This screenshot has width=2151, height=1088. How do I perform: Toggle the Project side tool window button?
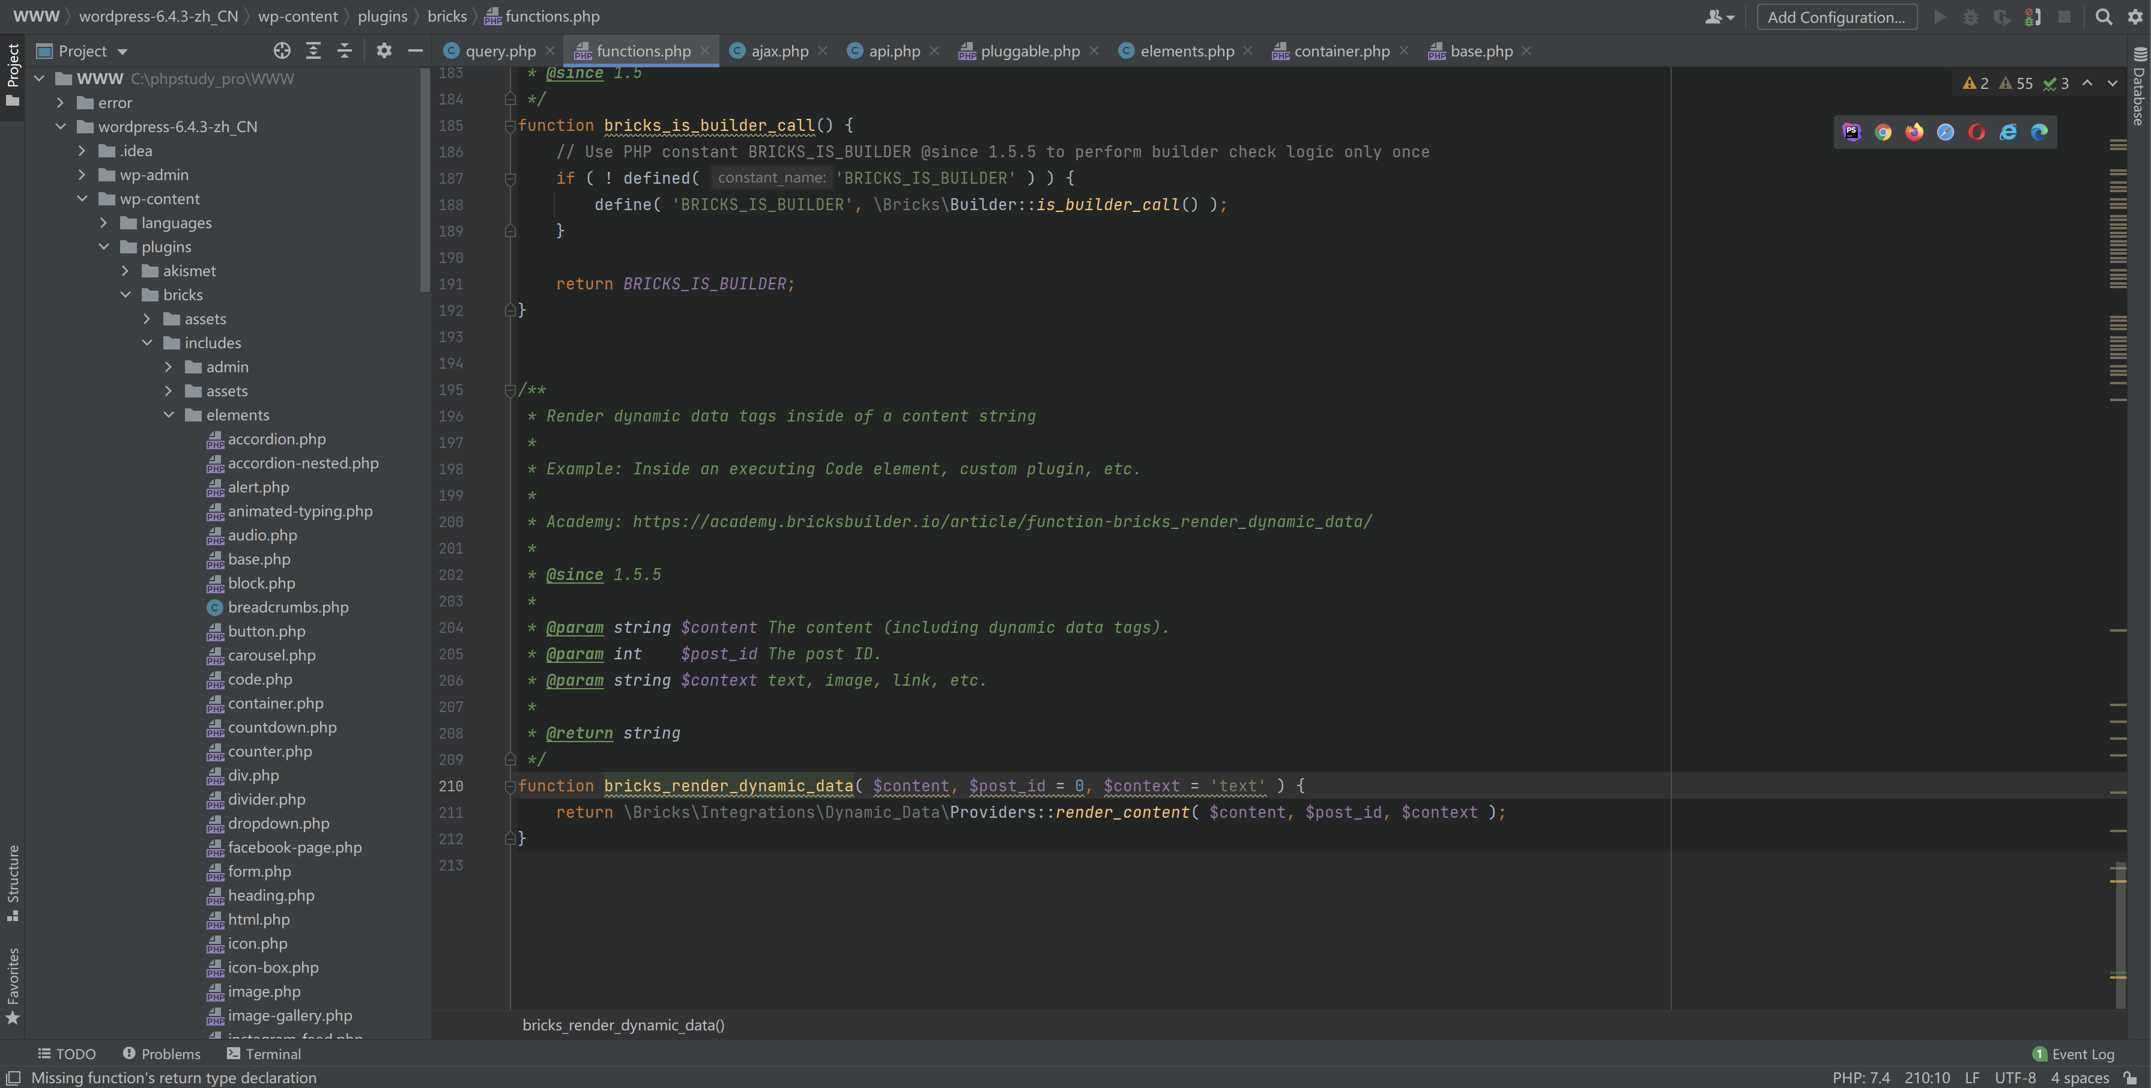13,76
